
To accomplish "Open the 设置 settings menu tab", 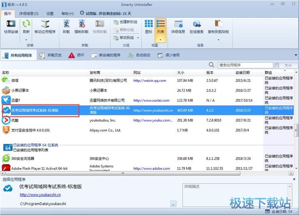I will pos(50,14).
